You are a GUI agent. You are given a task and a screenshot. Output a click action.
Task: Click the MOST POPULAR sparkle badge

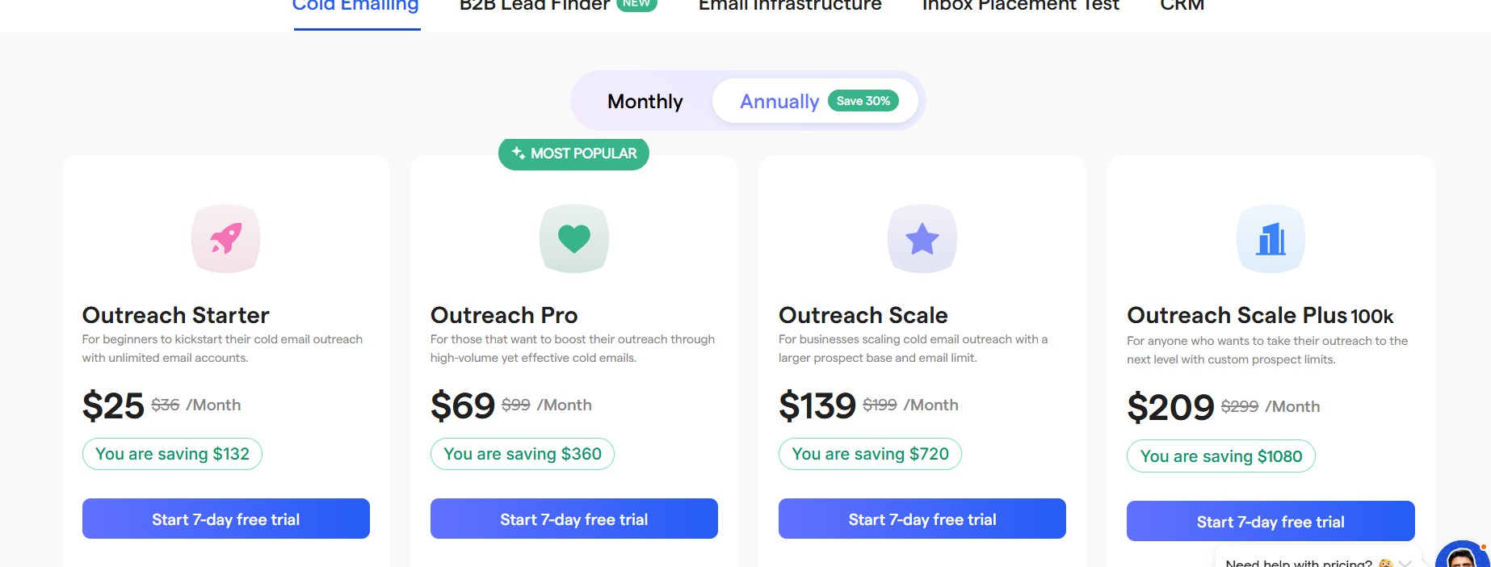[573, 153]
